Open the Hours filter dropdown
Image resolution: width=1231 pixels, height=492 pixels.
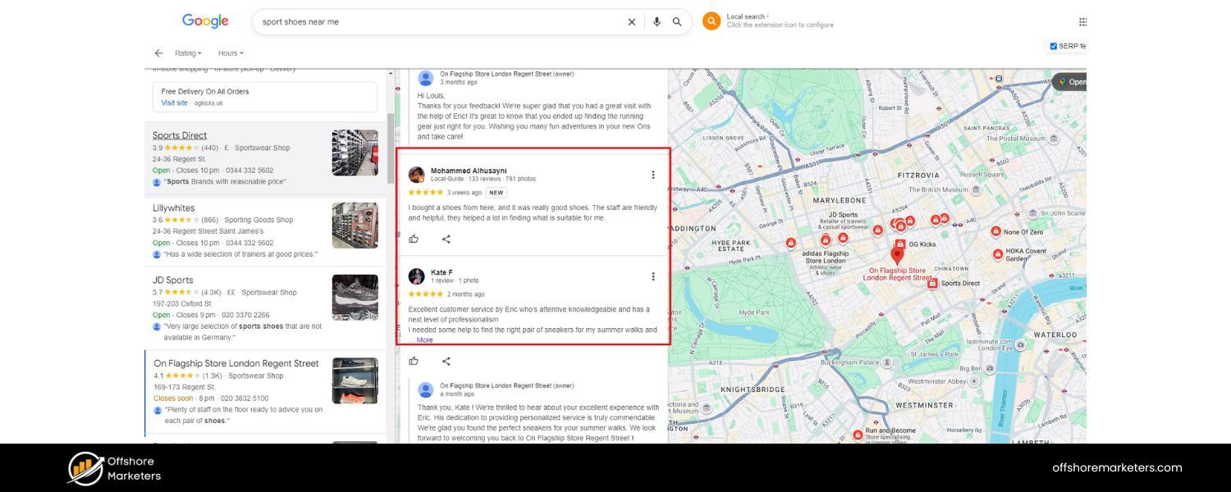(230, 52)
